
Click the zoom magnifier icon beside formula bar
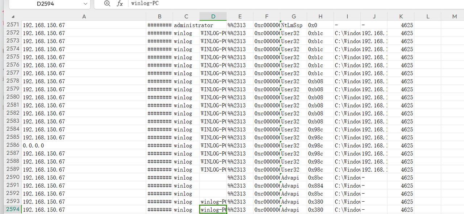click(x=107, y=4)
